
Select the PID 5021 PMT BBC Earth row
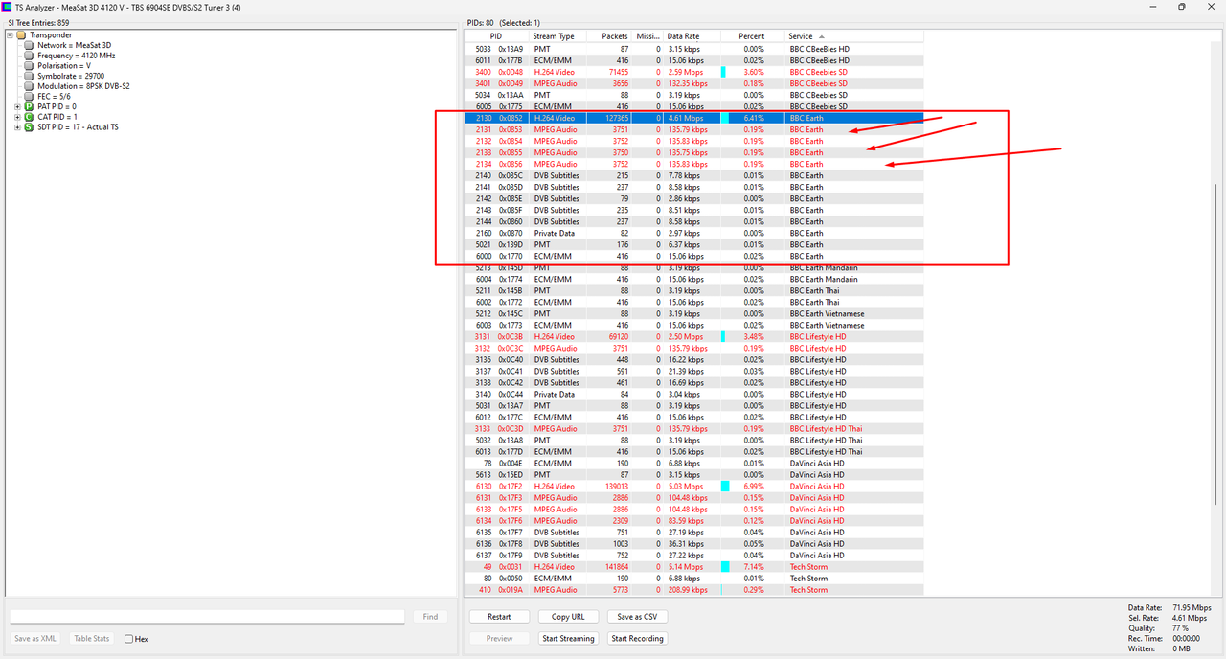pos(695,244)
